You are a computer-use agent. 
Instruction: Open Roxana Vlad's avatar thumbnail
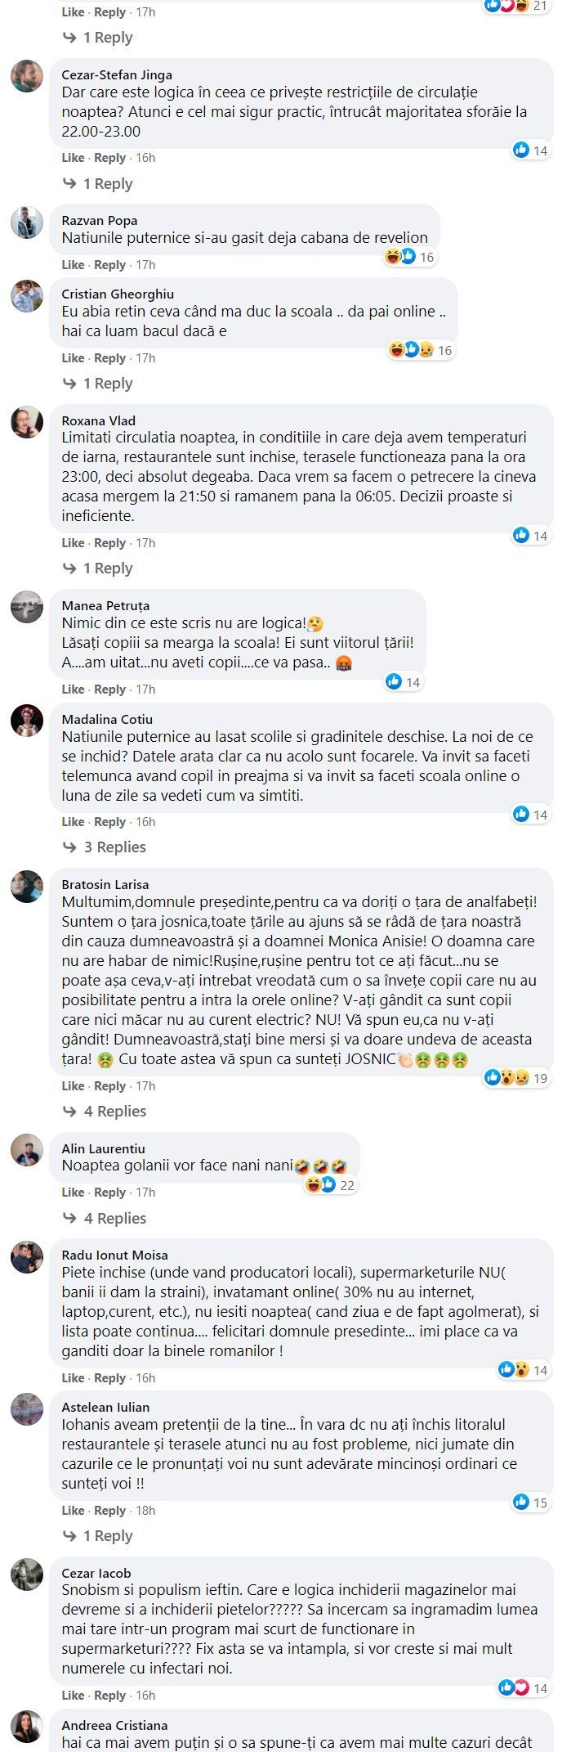click(x=27, y=422)
